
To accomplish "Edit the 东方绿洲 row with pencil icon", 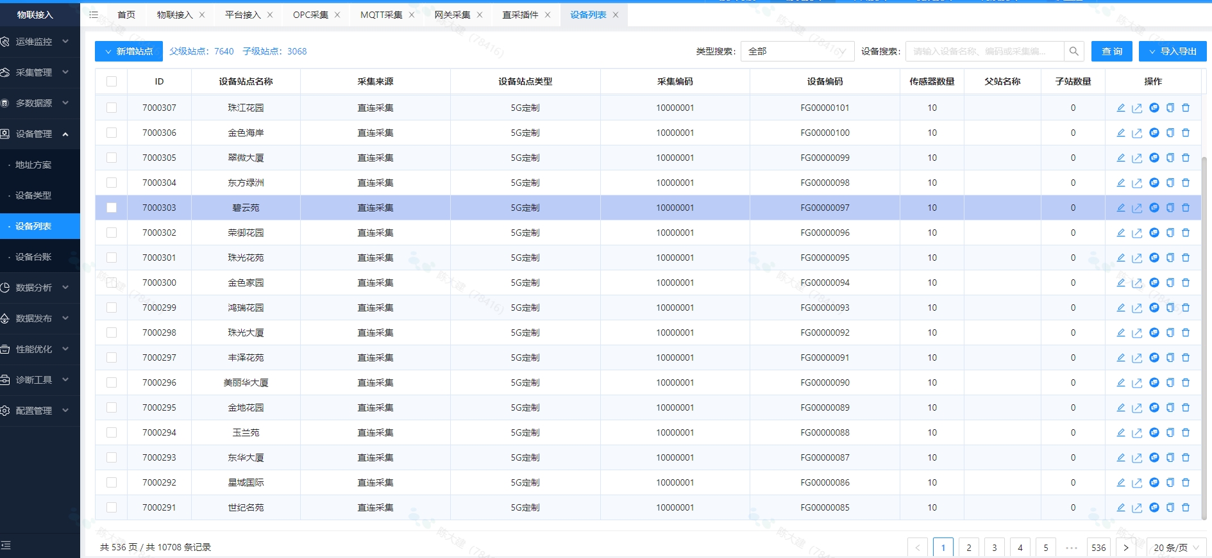I will (x=1121, y=183).
